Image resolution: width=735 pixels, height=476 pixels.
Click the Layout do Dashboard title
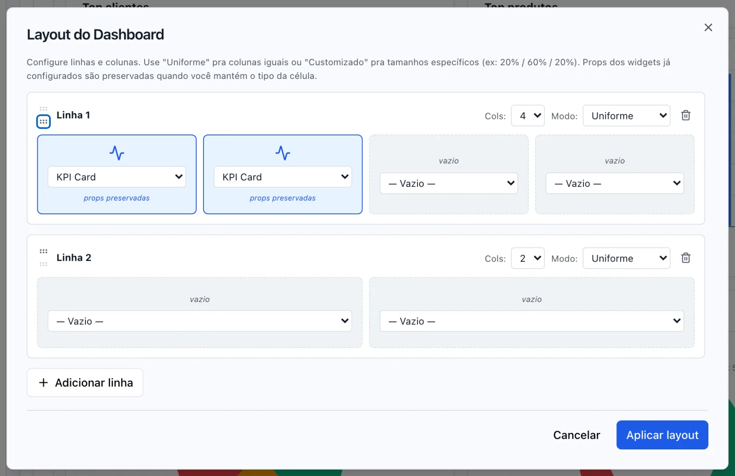pyautogui.click(x=95, y=34)
